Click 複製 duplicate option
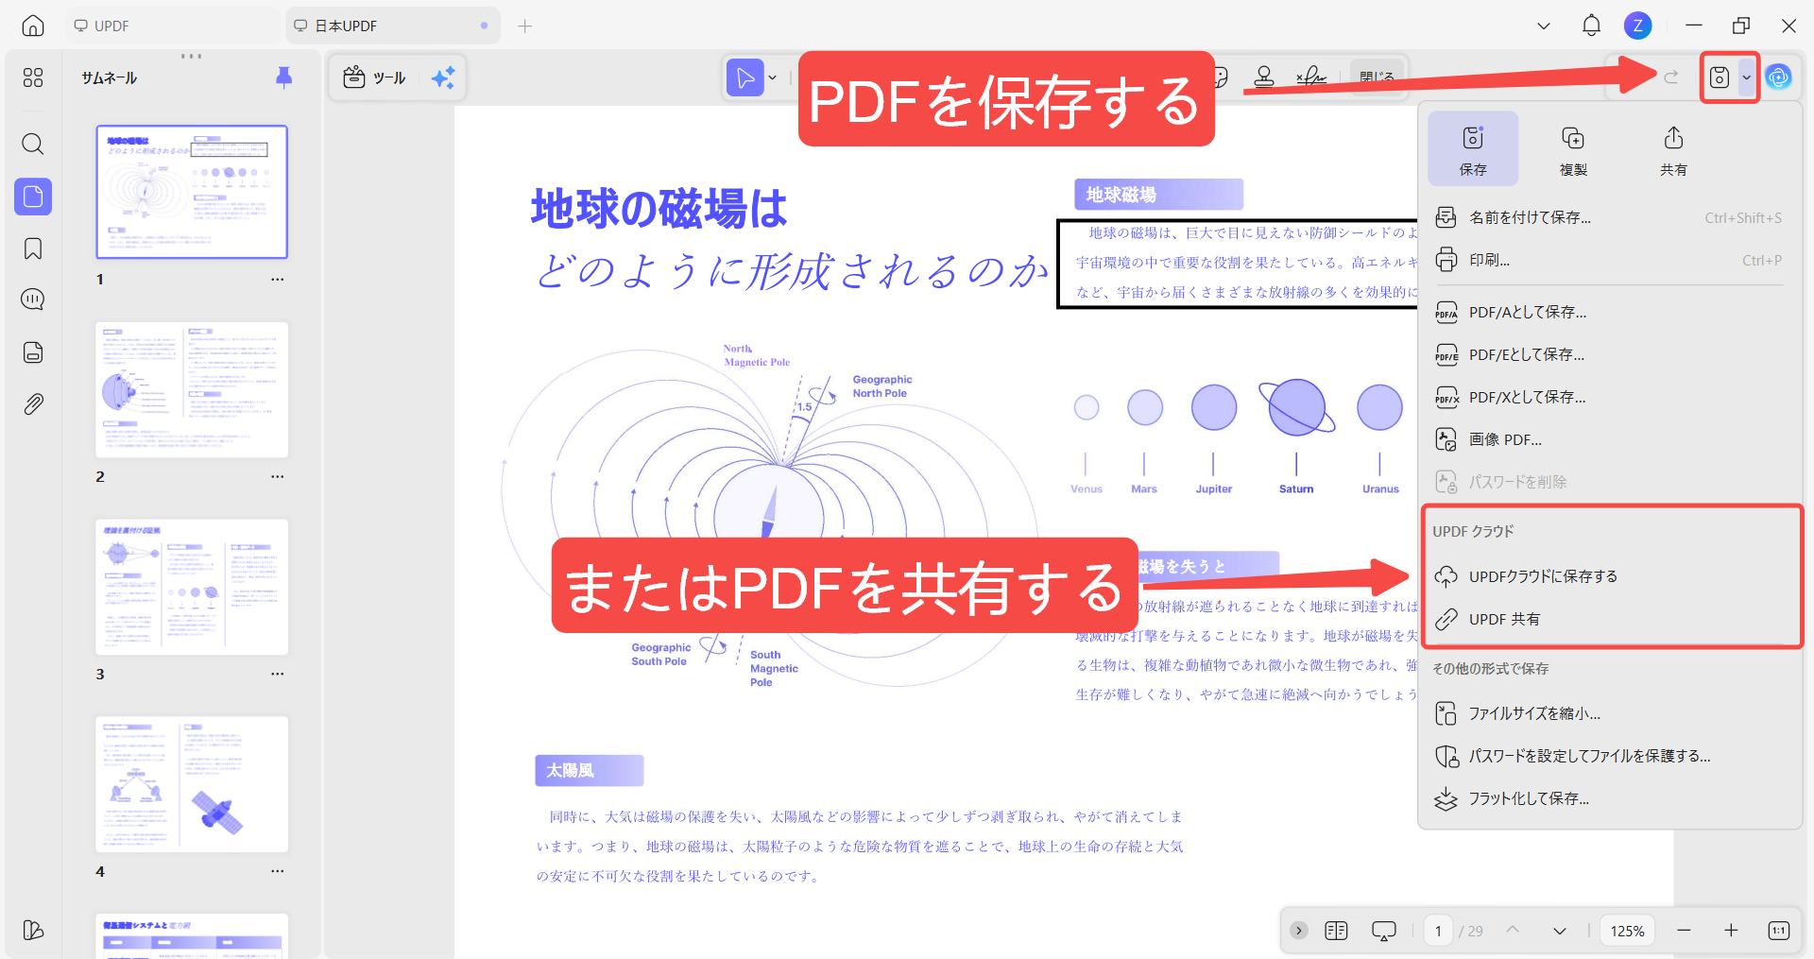 [1573, 149]
